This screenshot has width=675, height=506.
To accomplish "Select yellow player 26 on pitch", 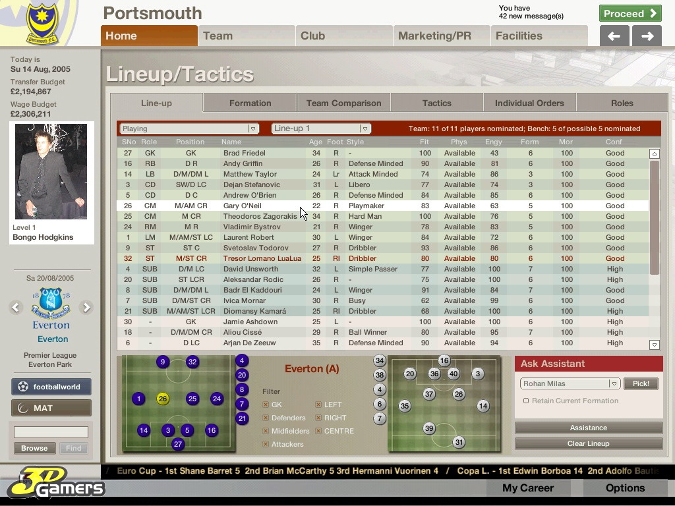I will click(x=163, y=399).
